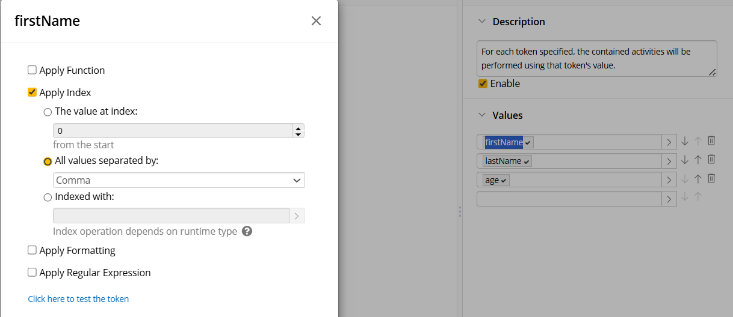Open the Comma separator dropdown

[179, 180]
